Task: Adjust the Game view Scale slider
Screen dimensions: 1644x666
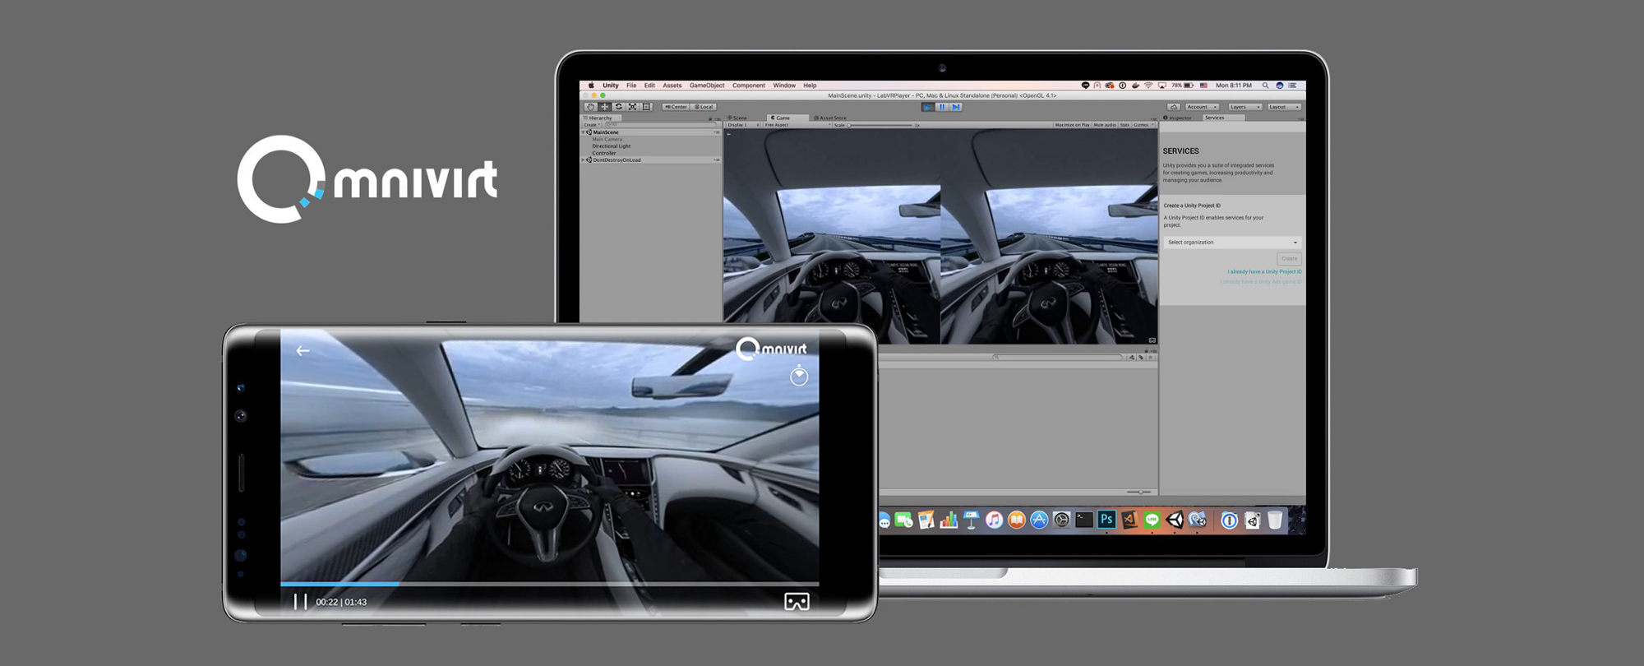Action: (880, 125)
